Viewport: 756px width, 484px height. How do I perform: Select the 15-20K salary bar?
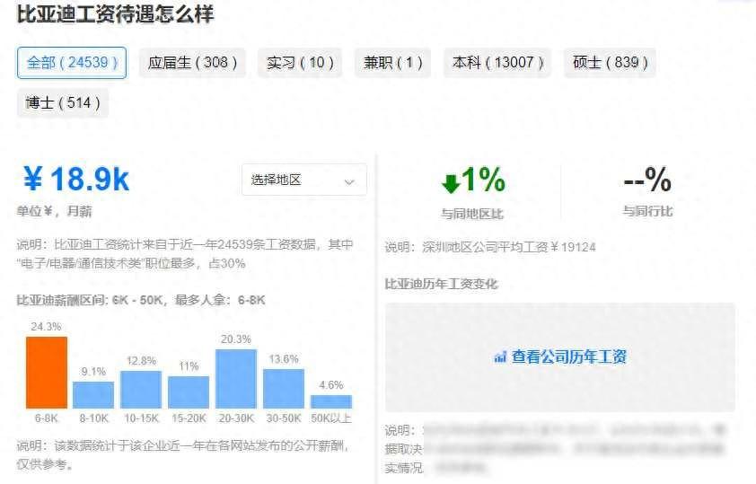(x=189, y=392)
